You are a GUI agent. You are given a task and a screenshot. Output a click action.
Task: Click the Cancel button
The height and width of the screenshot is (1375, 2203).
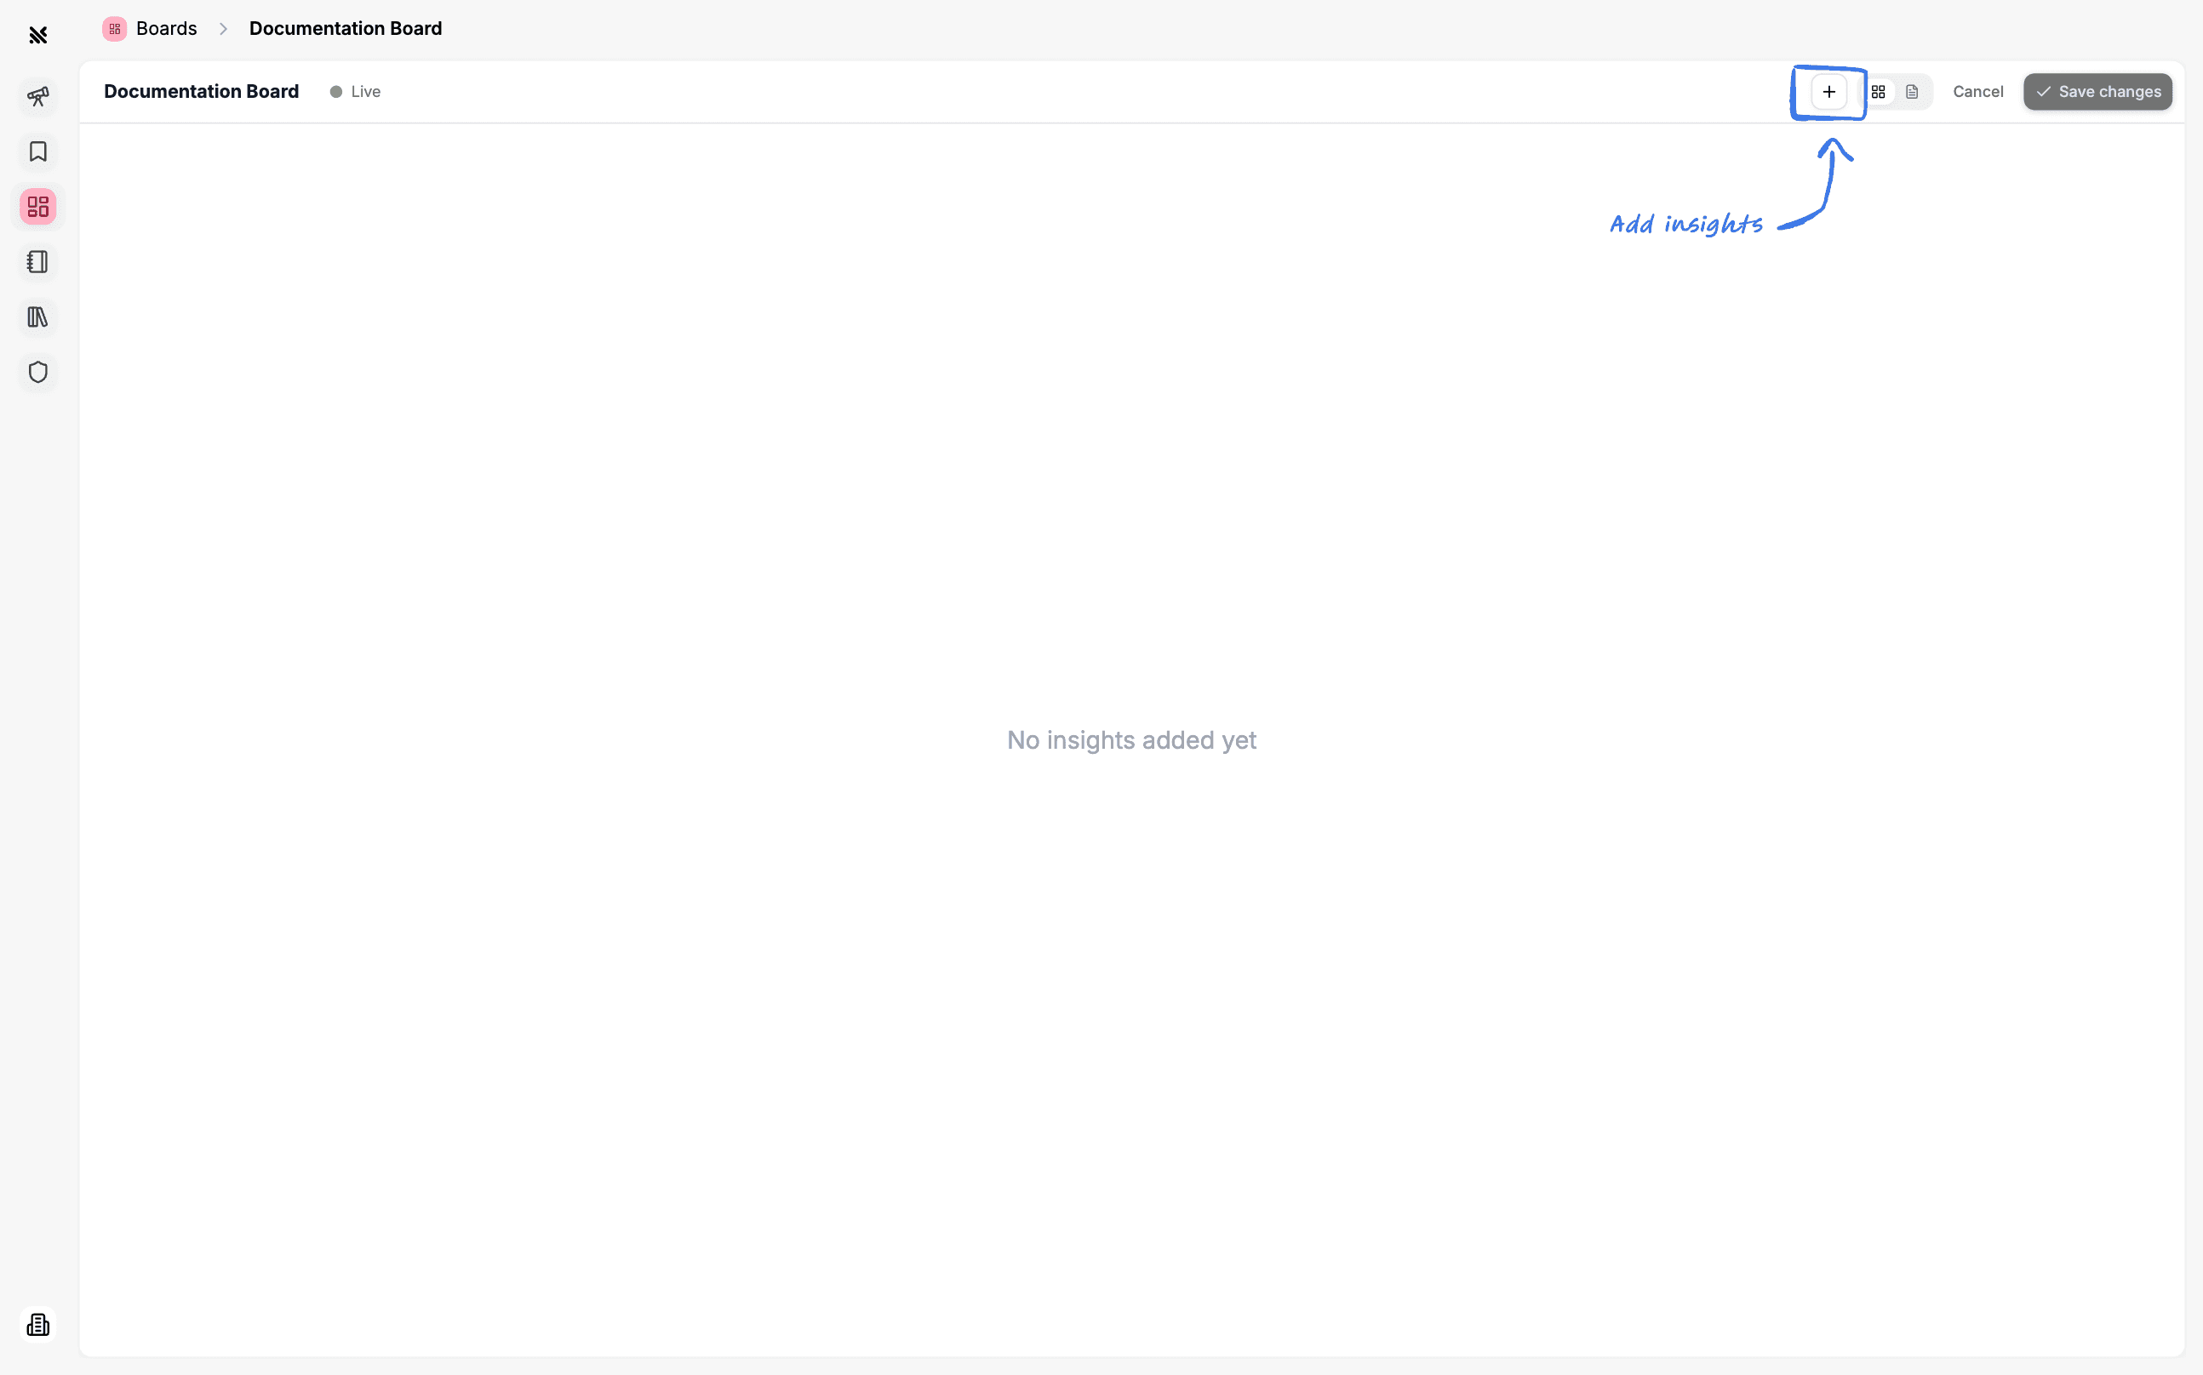1977,91
